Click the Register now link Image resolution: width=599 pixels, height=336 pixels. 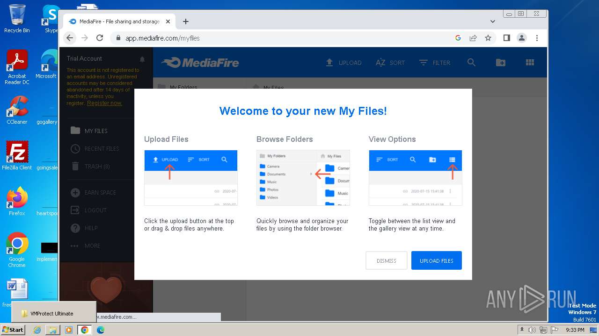pyautogui.click(x=104, y=103)
